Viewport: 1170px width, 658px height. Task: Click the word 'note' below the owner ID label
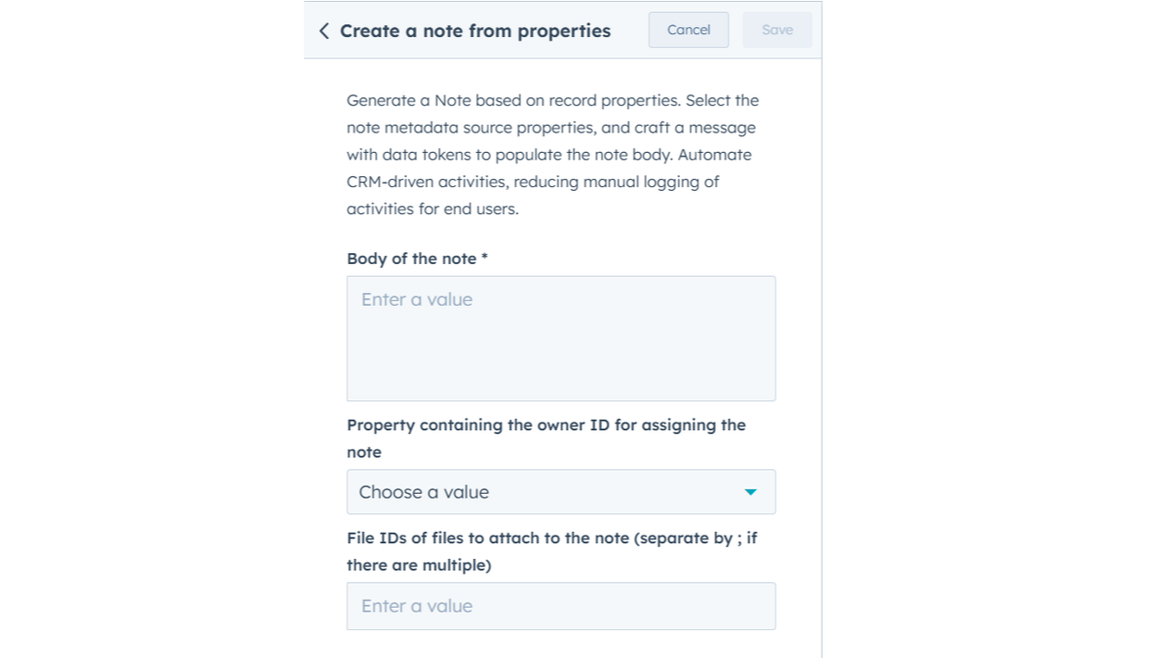tap(364, 452)
